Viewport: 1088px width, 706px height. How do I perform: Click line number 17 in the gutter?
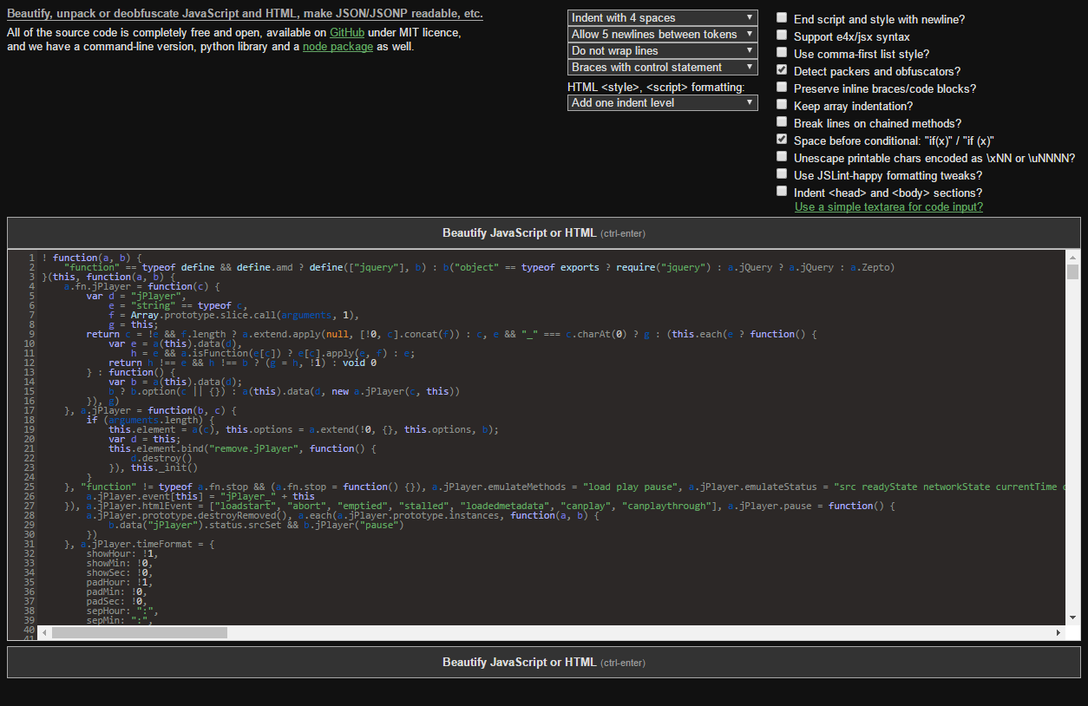[x=29, y=410]
